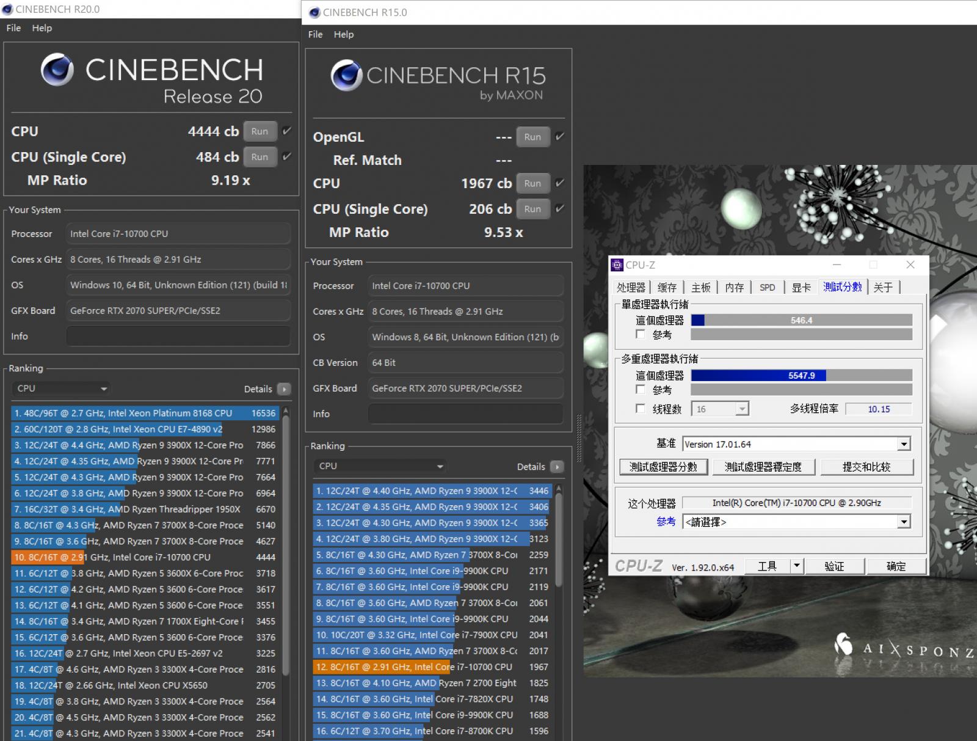977x741 pixels.
Task: Open the Help menu in Cinebench R15
Action: pyautogui.click(x=344, y=35)
